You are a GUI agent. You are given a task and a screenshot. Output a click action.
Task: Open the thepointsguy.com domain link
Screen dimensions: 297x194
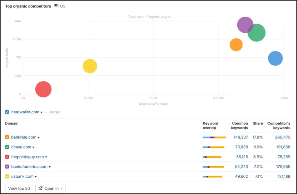point(28,157)
